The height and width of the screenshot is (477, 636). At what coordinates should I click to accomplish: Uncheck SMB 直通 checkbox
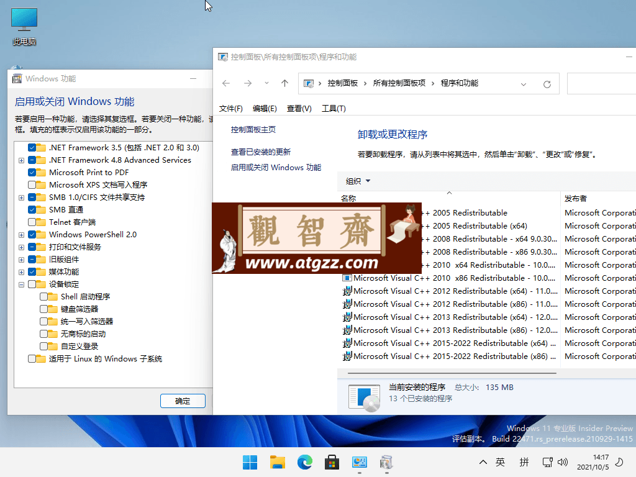[32, 209]
